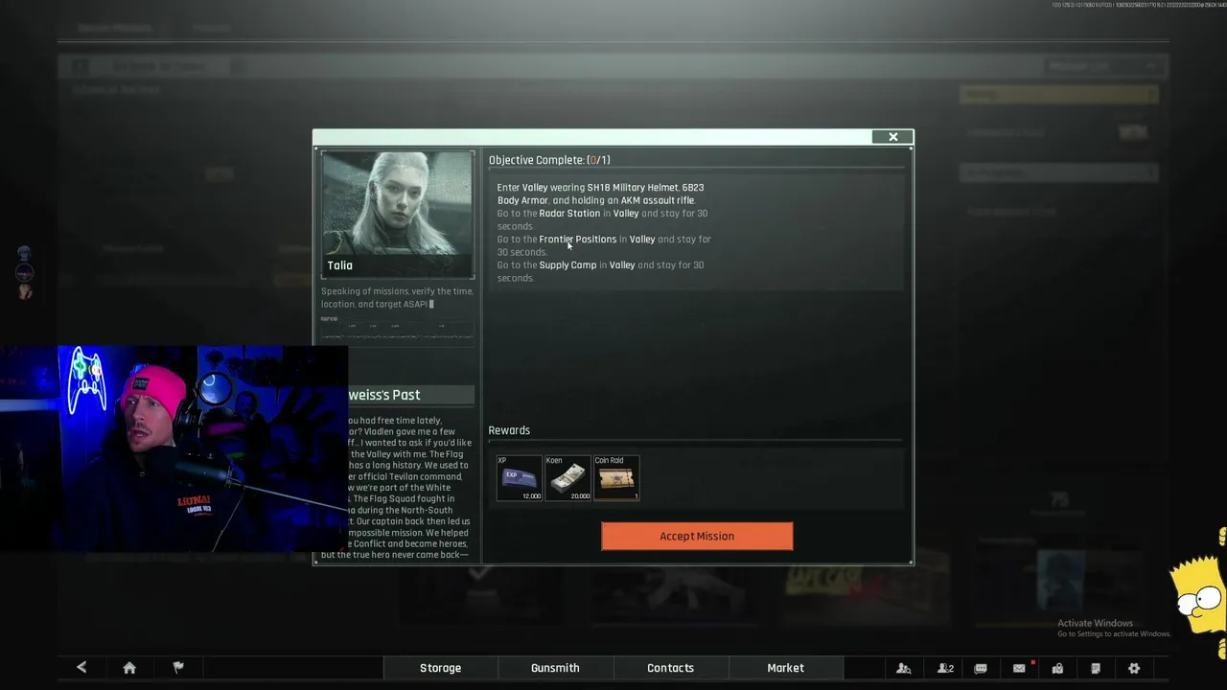Click the Rewards section heading
The height and width of the screenshot is (690, 1227).
509,430
